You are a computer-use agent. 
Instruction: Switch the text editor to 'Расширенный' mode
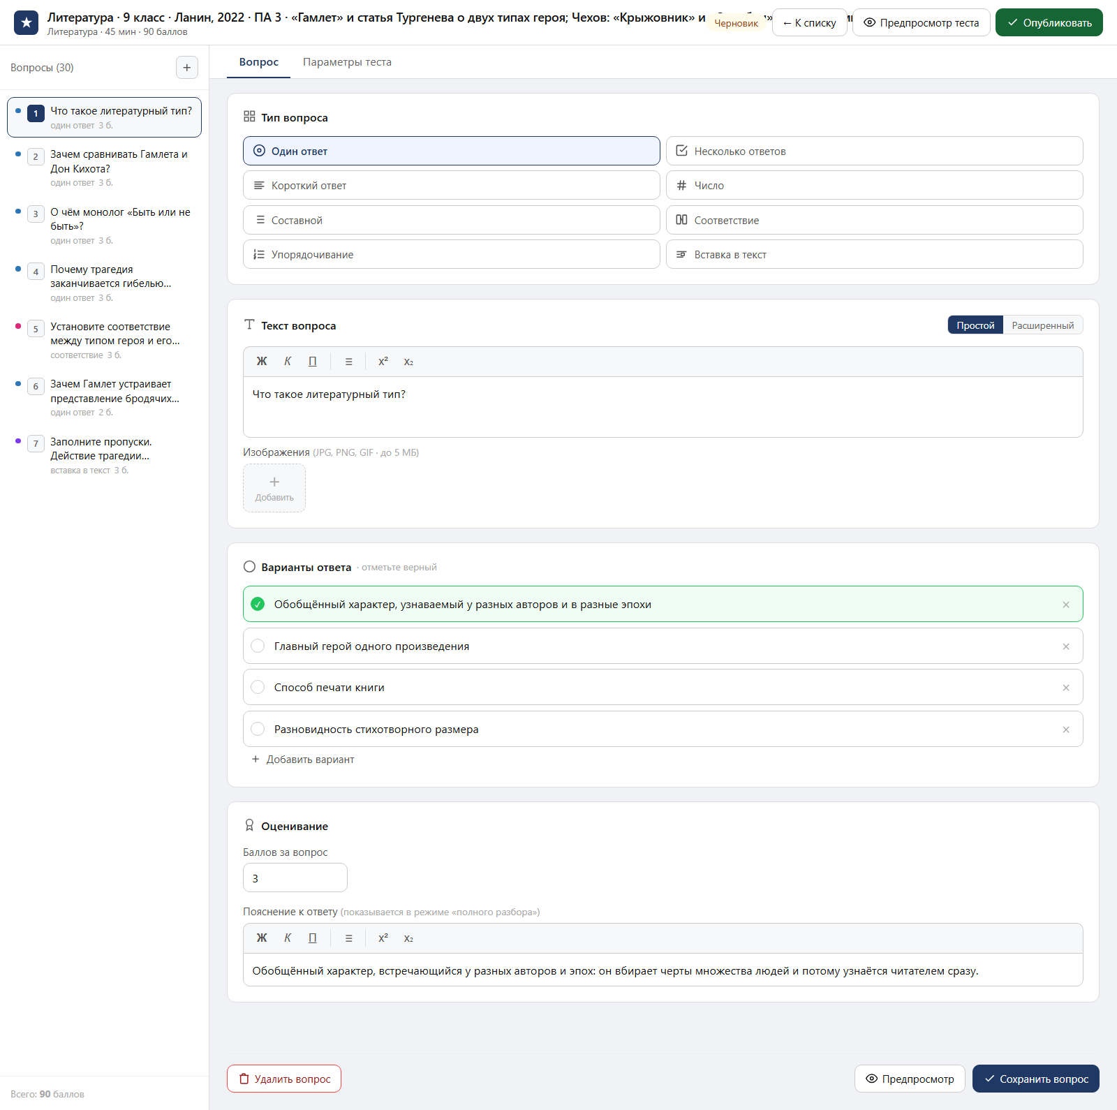1042,325
